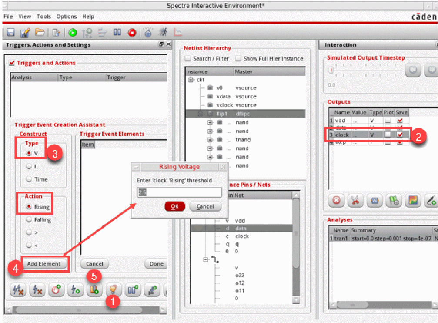Expand the tnand instance node

tap(210, 140)
